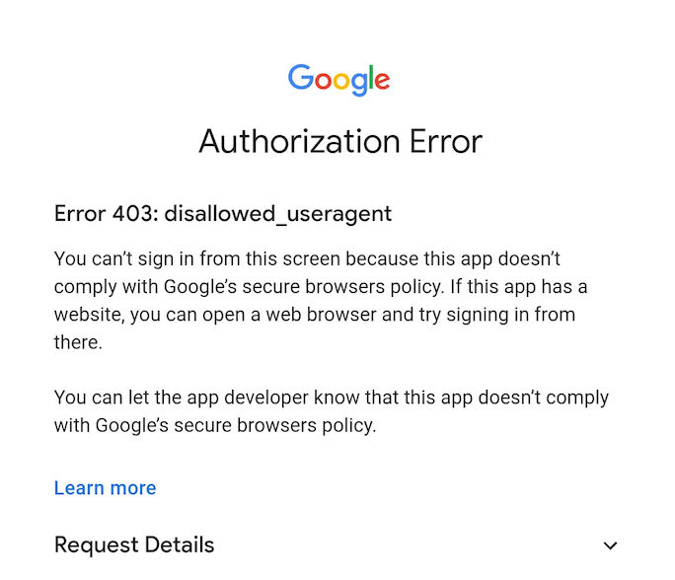Click the Request Details label

click(x=134, y=544)
